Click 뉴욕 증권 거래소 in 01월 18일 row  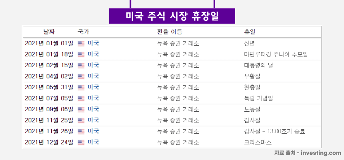point(178,54)
